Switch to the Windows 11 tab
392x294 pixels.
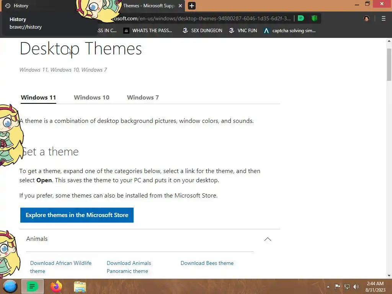pyautogui.click(x=38, y=98)
